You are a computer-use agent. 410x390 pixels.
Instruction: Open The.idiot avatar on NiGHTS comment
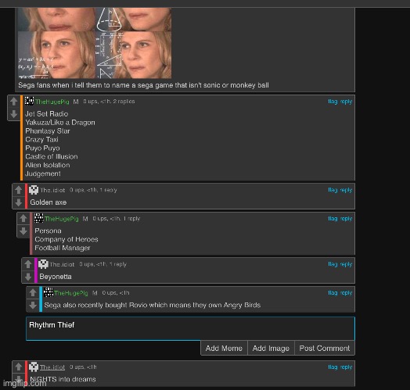[34, 367]
